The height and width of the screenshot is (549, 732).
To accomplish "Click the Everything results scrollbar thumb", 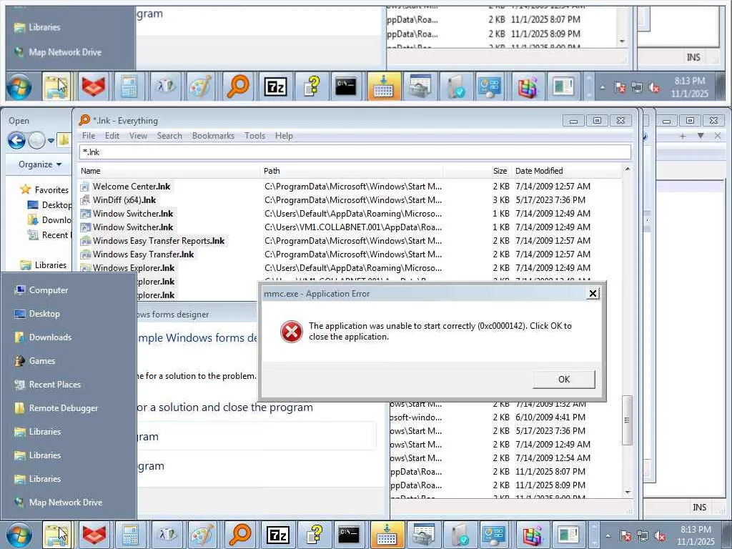I will pyautogui.click(x=628, y=420).
